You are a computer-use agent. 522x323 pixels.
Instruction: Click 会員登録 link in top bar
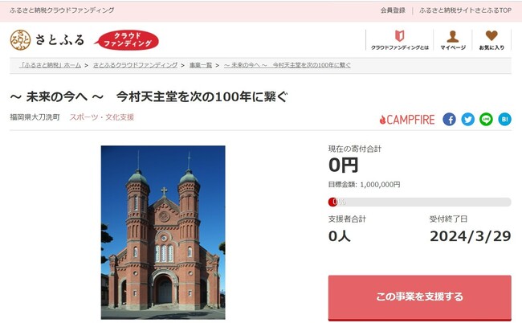[x=393, y=10]
